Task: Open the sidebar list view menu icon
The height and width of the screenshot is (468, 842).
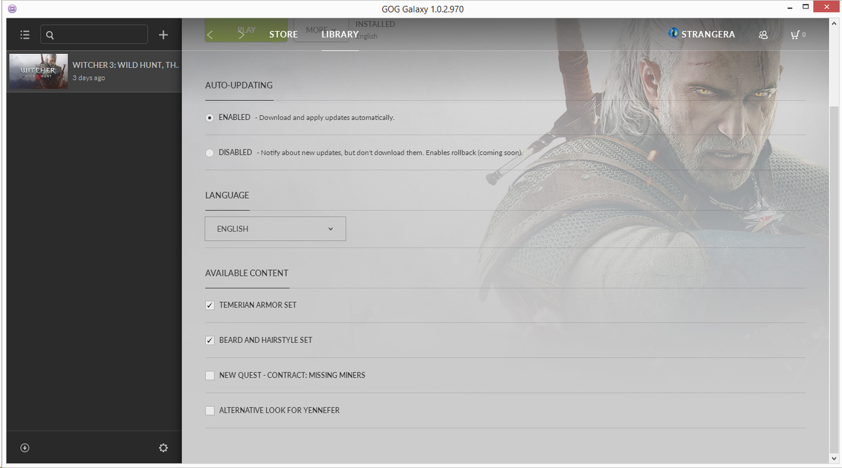Action: pos(25,35)
